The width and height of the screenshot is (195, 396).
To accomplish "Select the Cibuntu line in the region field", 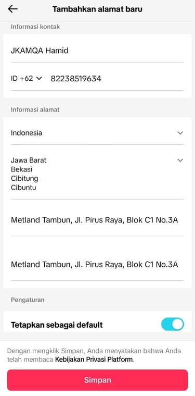I will [23, 188].
